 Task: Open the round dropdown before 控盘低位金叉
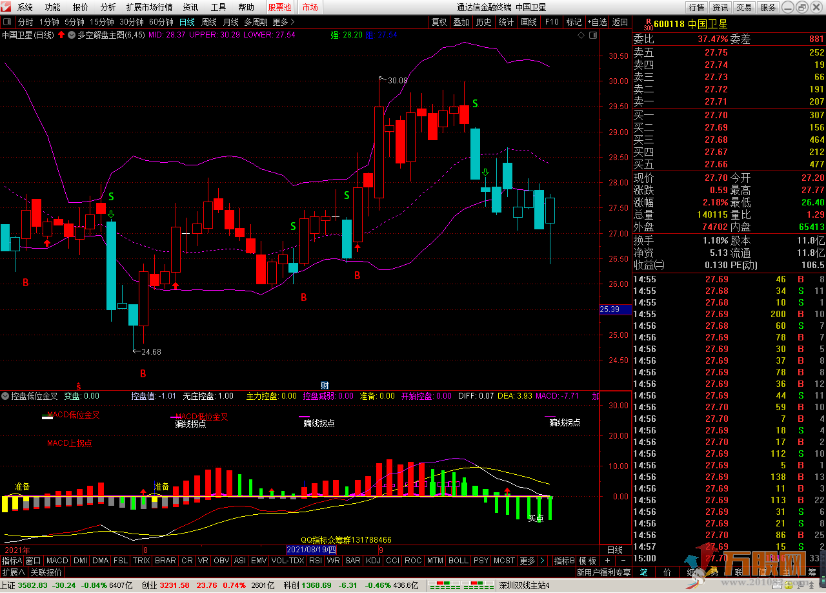pyautogui.click(x=5, y=395)
